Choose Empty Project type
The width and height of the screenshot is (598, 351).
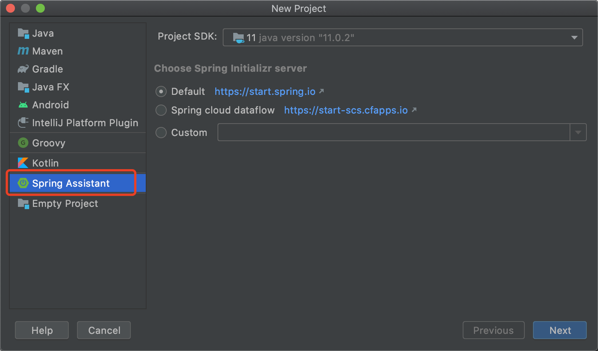tap(78, 204)
